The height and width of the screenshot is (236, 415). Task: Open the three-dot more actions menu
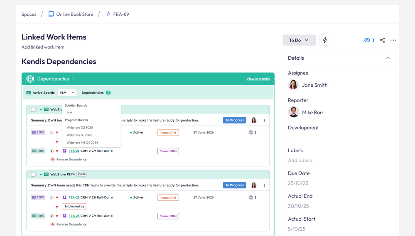click(393, 40)
